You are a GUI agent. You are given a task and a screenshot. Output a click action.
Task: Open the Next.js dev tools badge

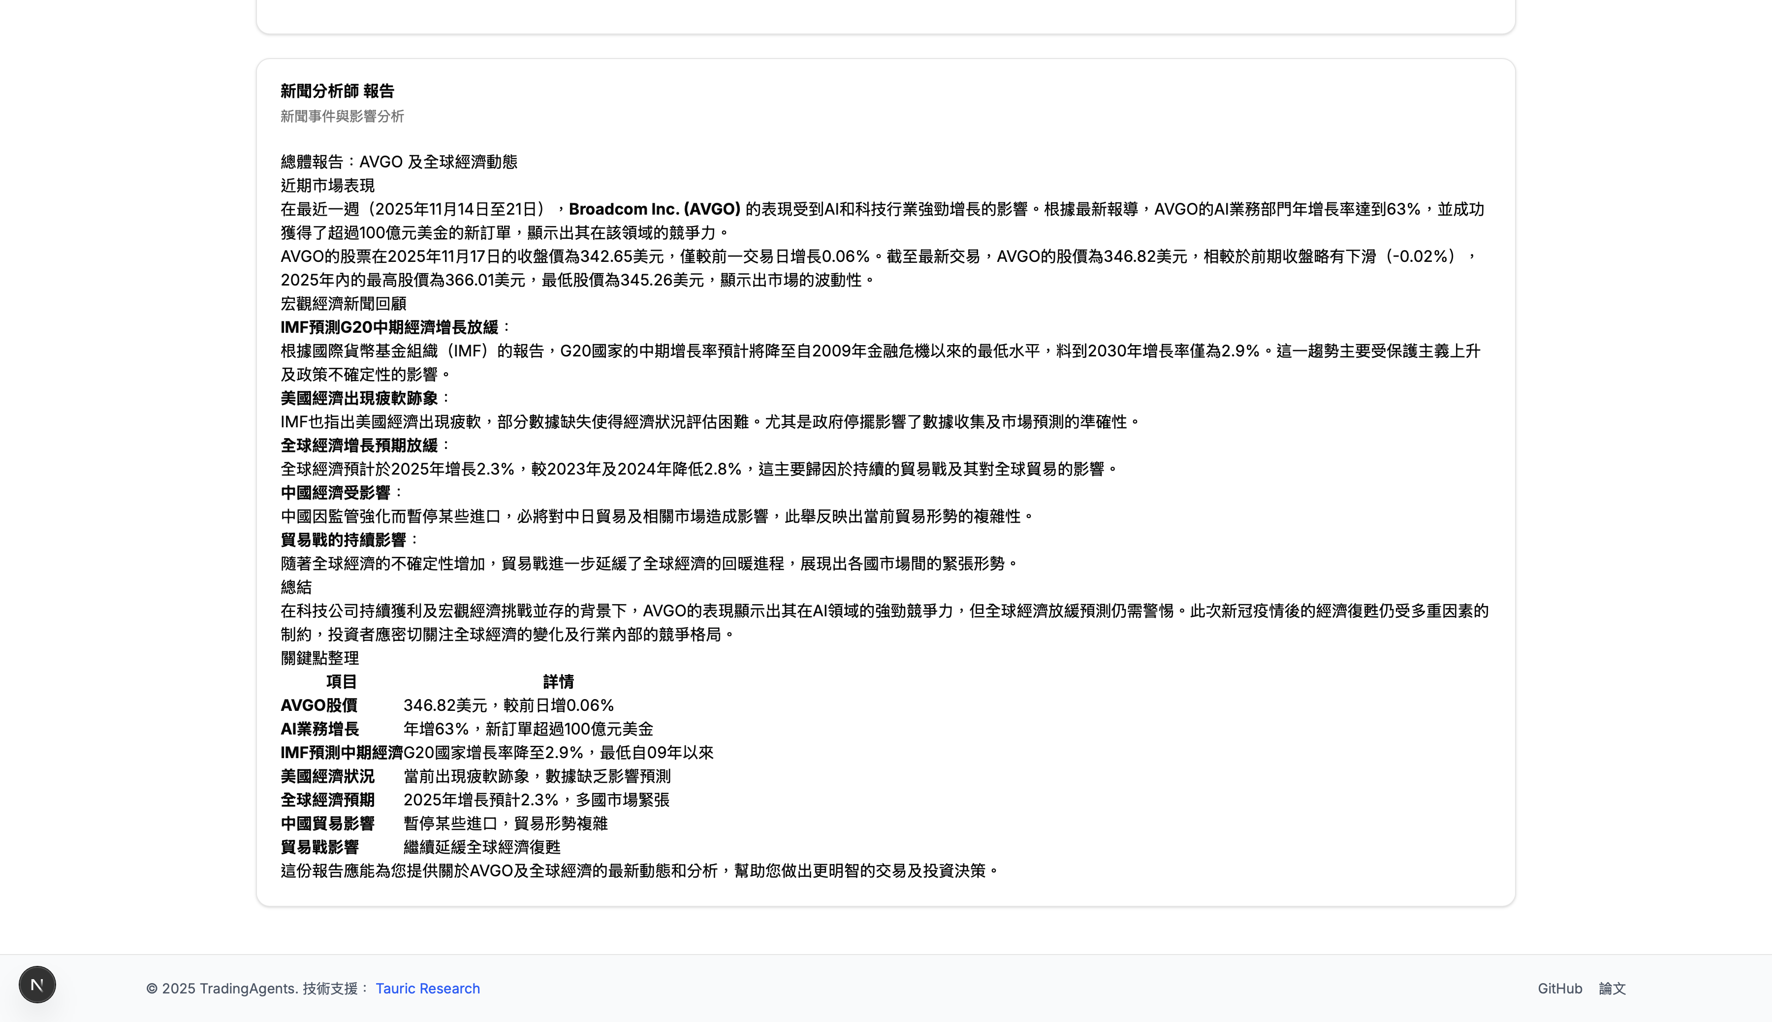(37, 985)
